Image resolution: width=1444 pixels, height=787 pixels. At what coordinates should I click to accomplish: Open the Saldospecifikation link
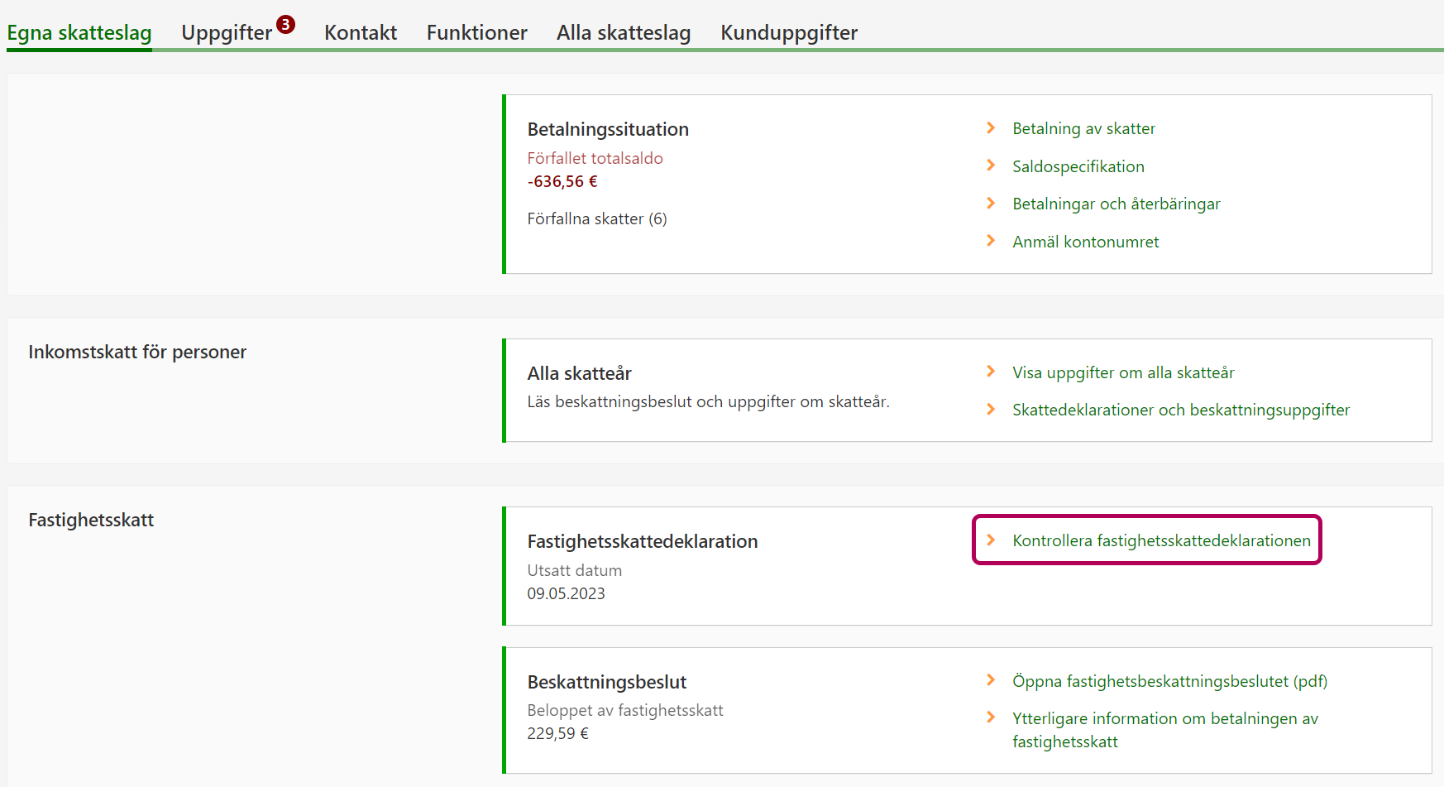pos(1078,166)
